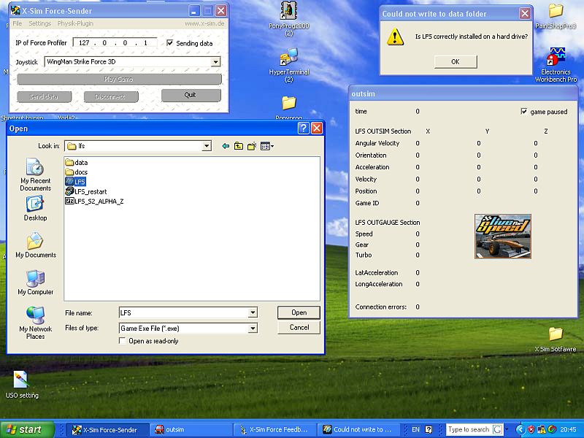Open the HyperTerminal desktop shortcut

(x=289, y=65)
